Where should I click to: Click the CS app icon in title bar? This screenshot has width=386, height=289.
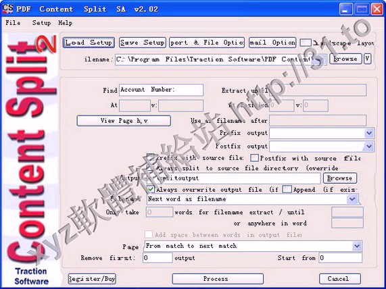(x=8, y=9)
